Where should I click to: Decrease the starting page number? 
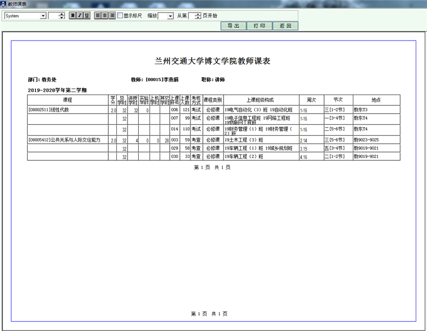pos(198,18)
